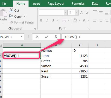Toggle Underline formatting

click(53, 20)
